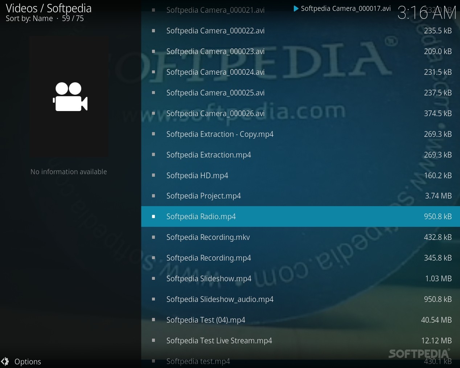
Task: Open Softpedia Test Live Stream.mp4
Action: (300, 341)
